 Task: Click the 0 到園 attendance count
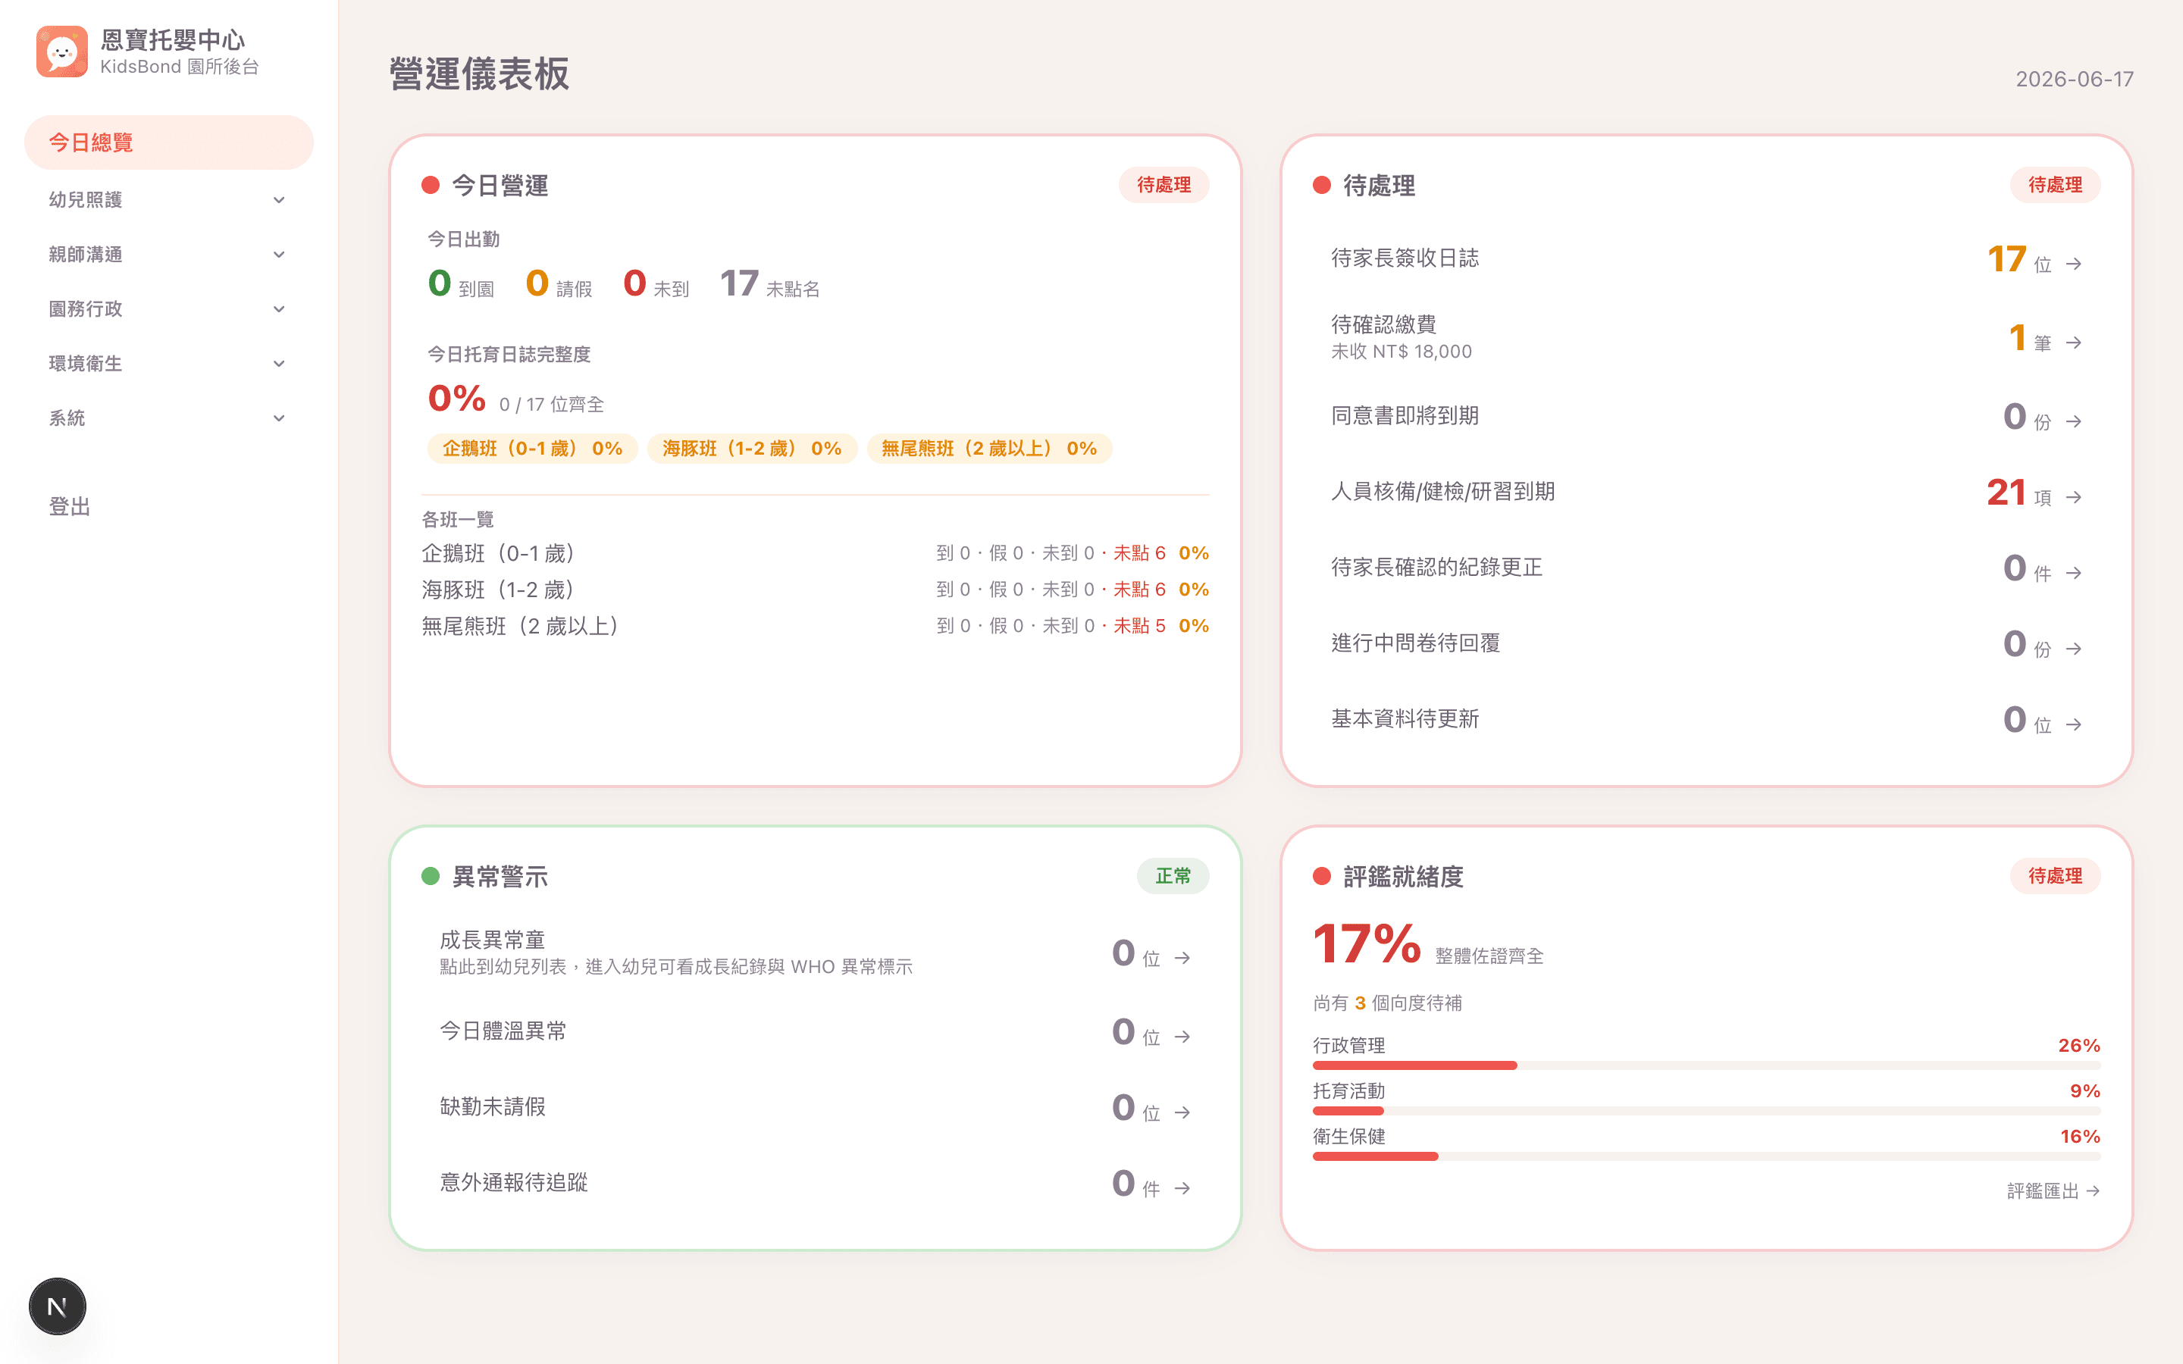461,284
